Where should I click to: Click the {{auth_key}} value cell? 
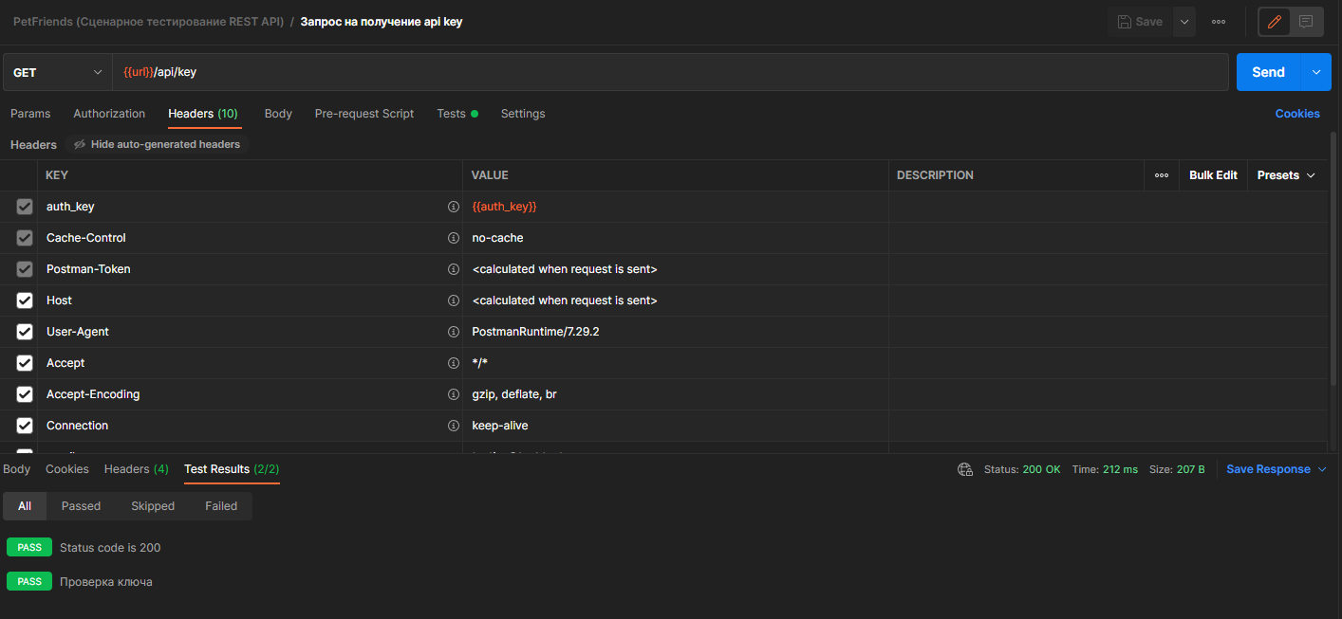675,207
